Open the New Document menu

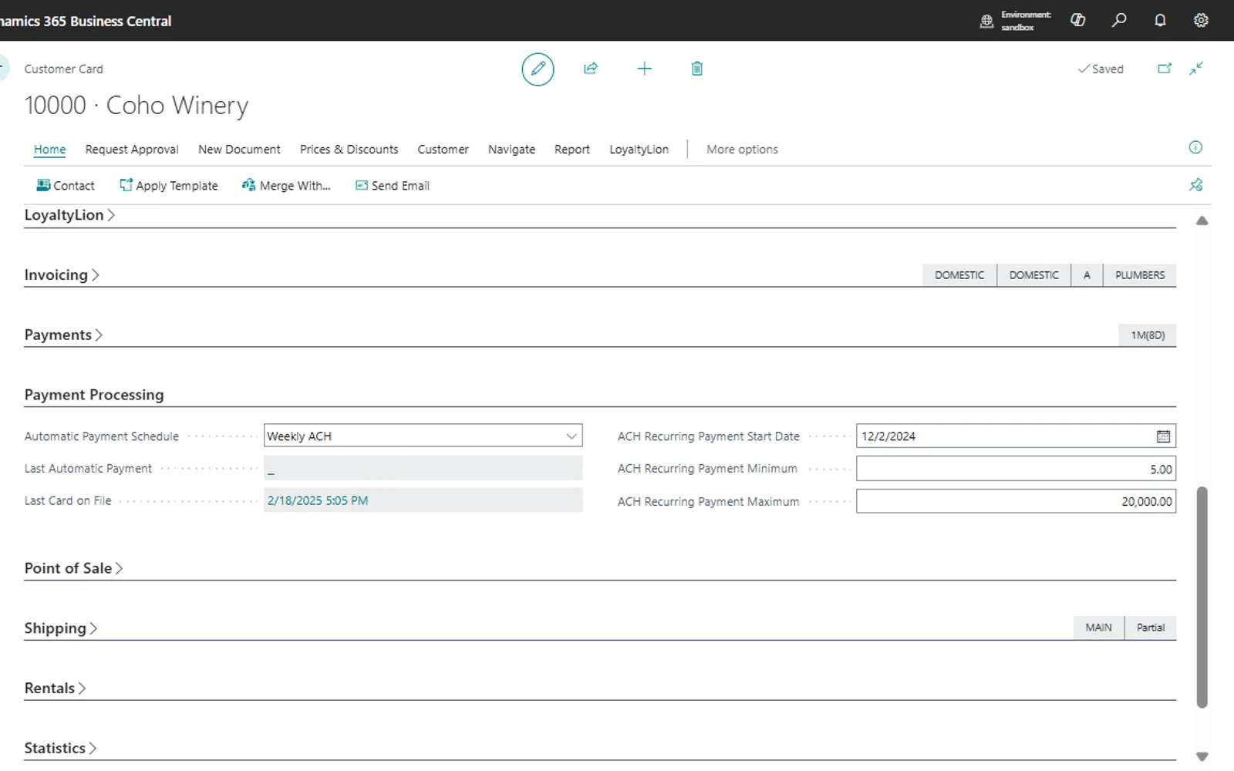(x=239, y=150)
